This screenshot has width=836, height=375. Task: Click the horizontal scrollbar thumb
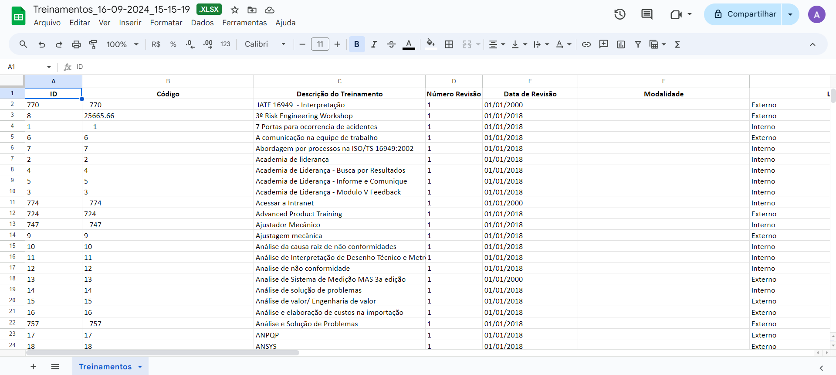162,352
